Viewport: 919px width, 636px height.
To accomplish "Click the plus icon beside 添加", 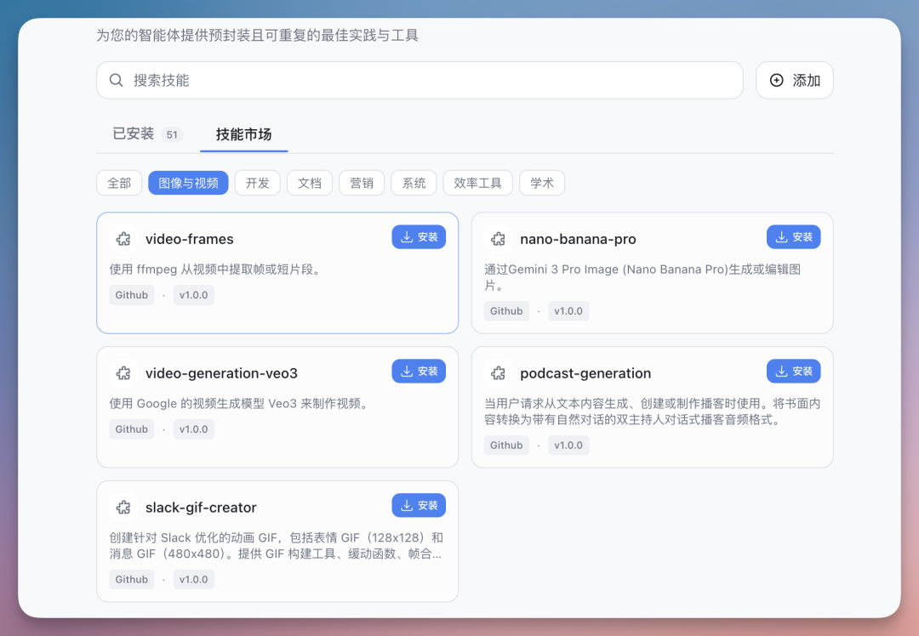I will click(775, 79).
